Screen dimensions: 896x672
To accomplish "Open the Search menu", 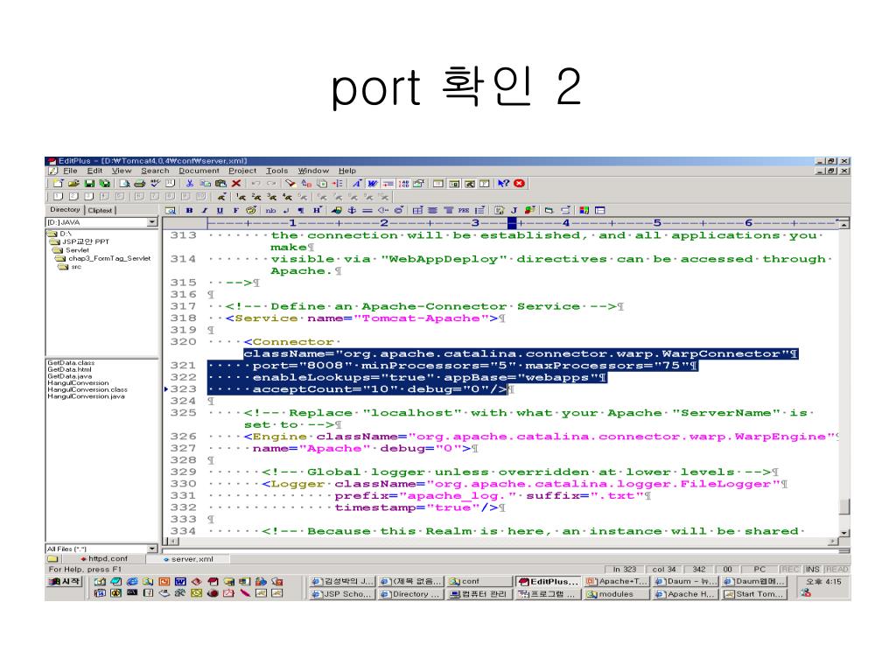I will click(x=155, y=171).
